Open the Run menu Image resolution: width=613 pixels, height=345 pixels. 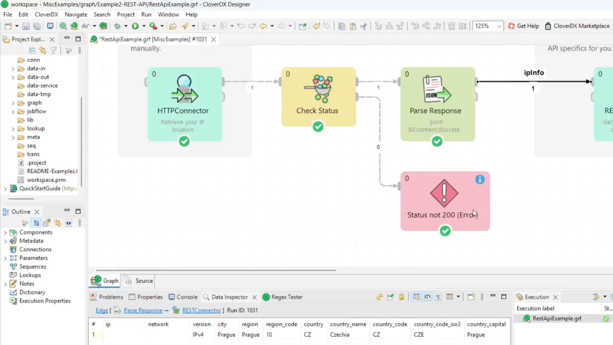(146, 14)
